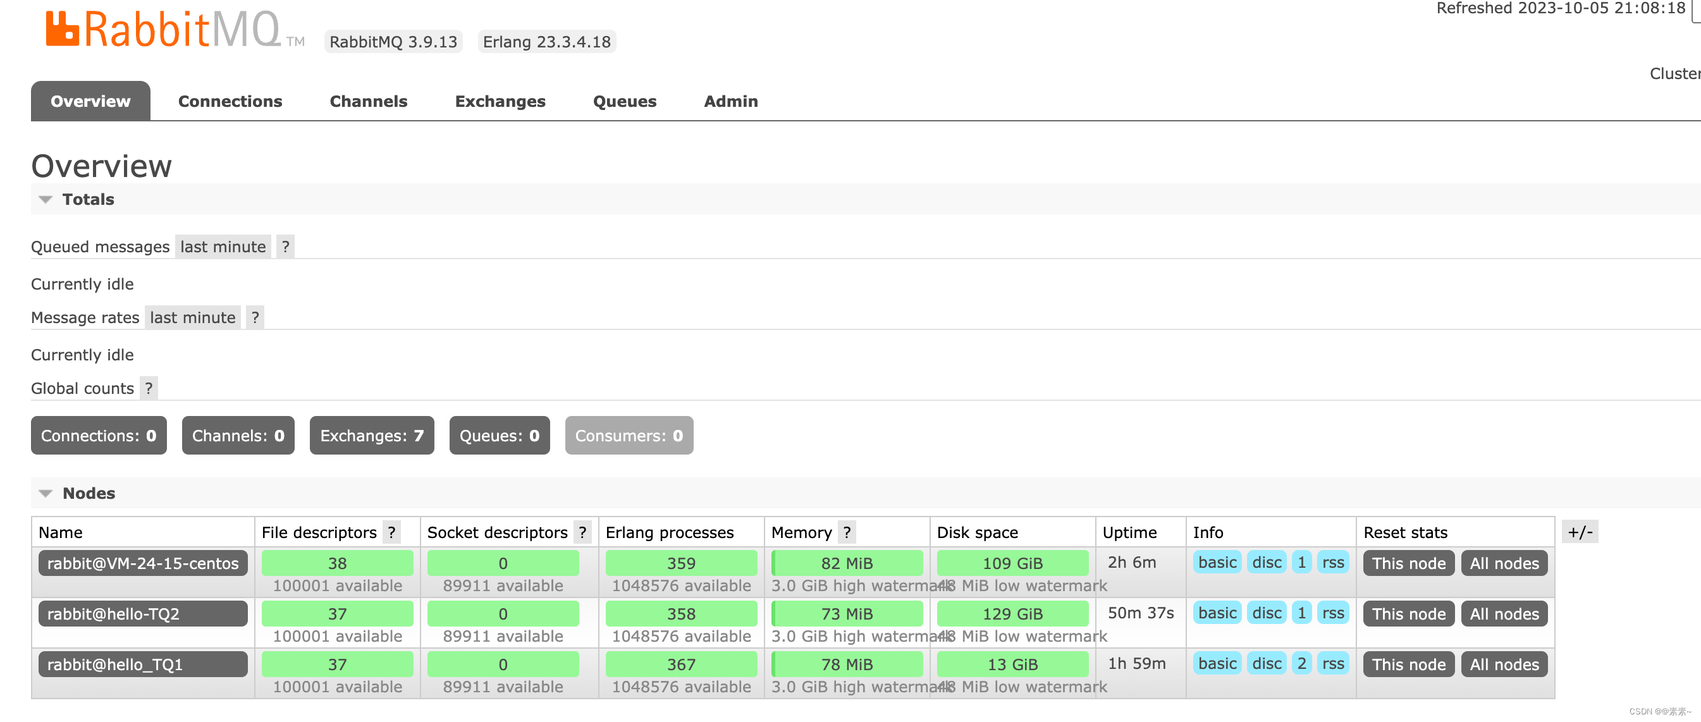Change Queued messages last minute range

pos(223,246)
